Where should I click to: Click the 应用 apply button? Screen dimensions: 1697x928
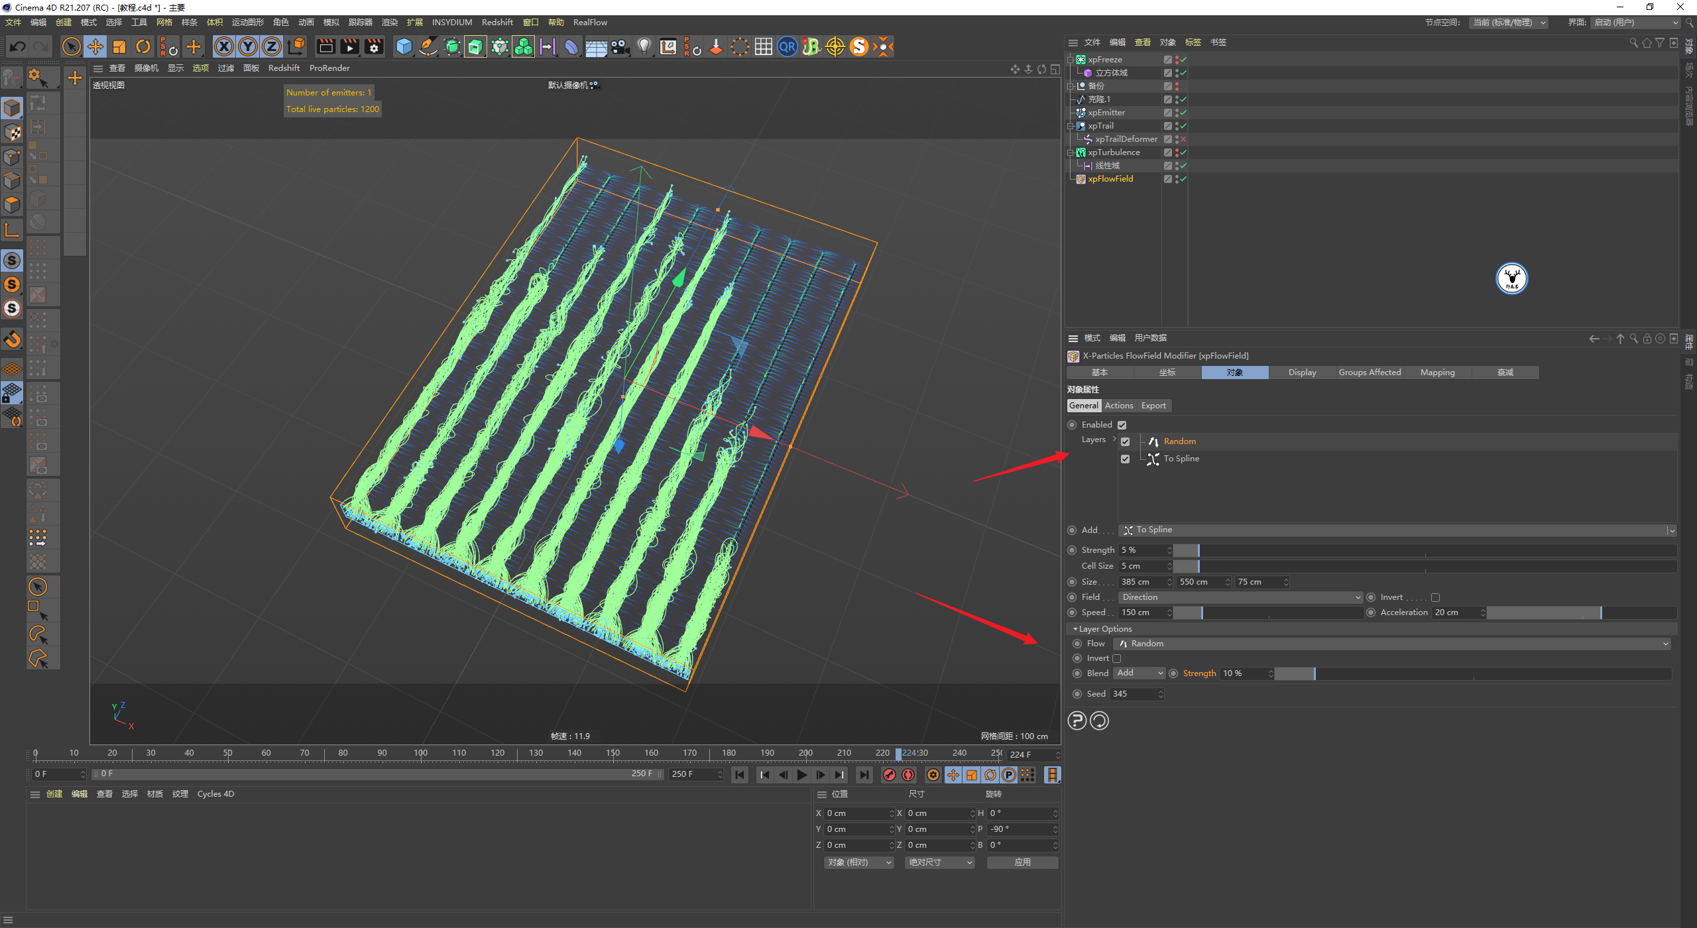pos(1022,862)
